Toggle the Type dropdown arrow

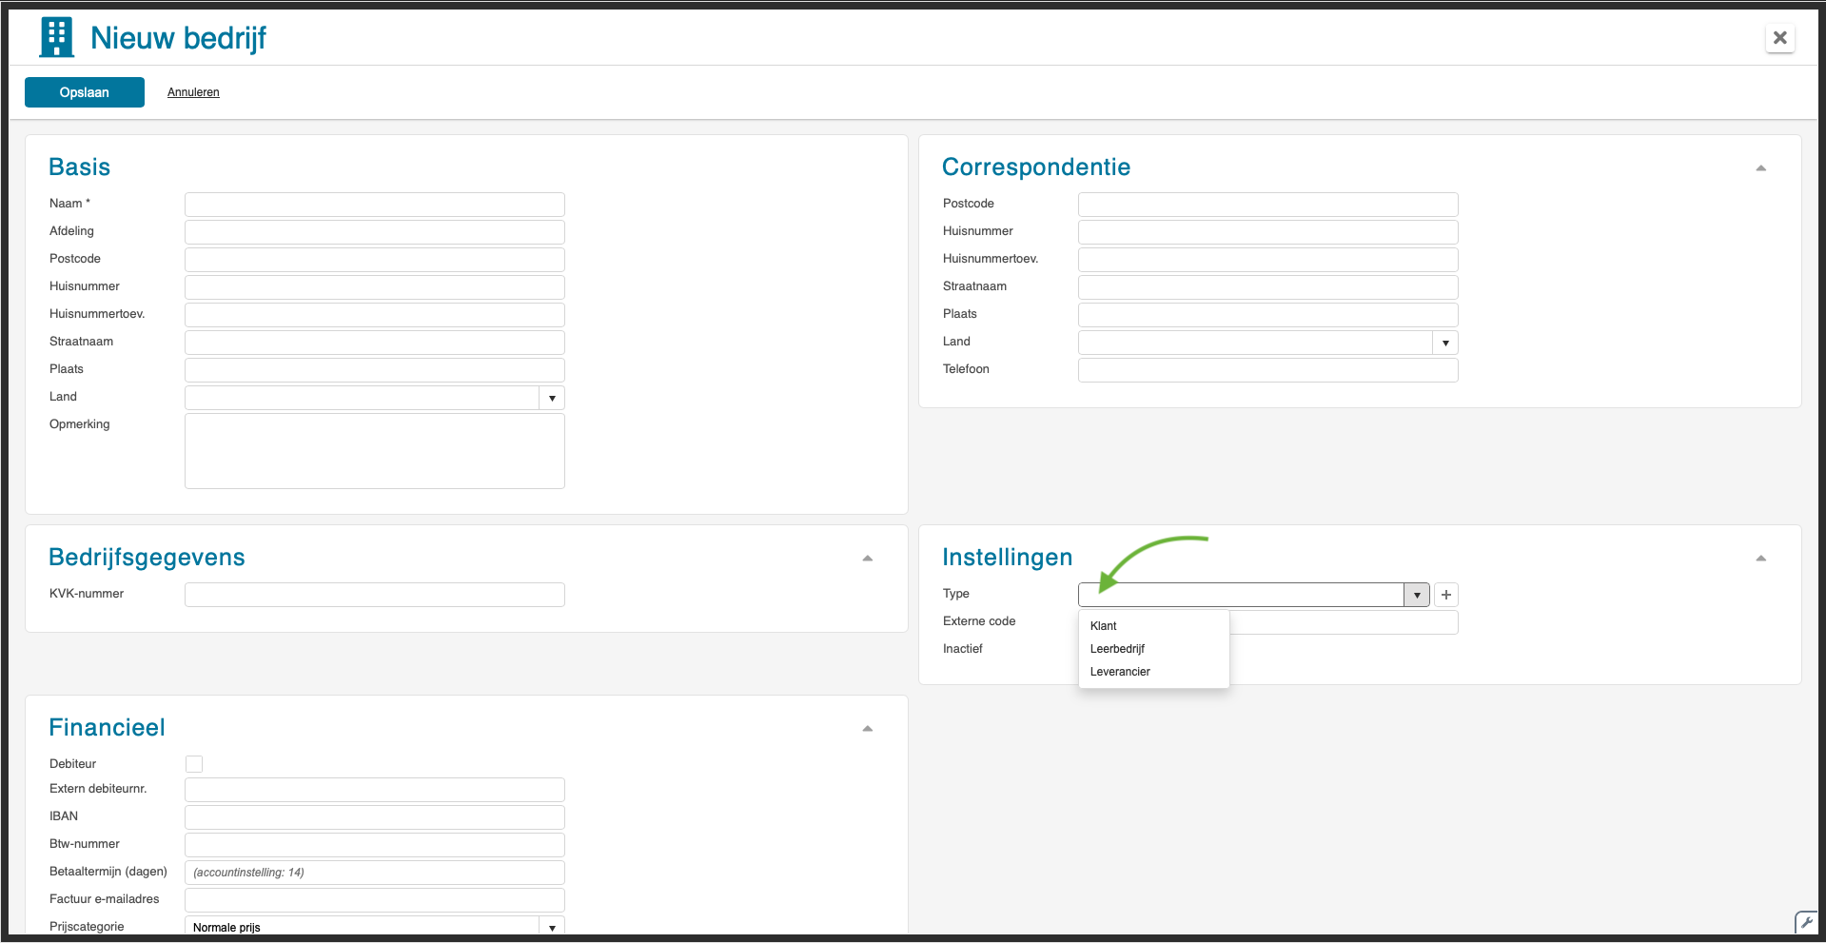click(x=1416, y=595)
